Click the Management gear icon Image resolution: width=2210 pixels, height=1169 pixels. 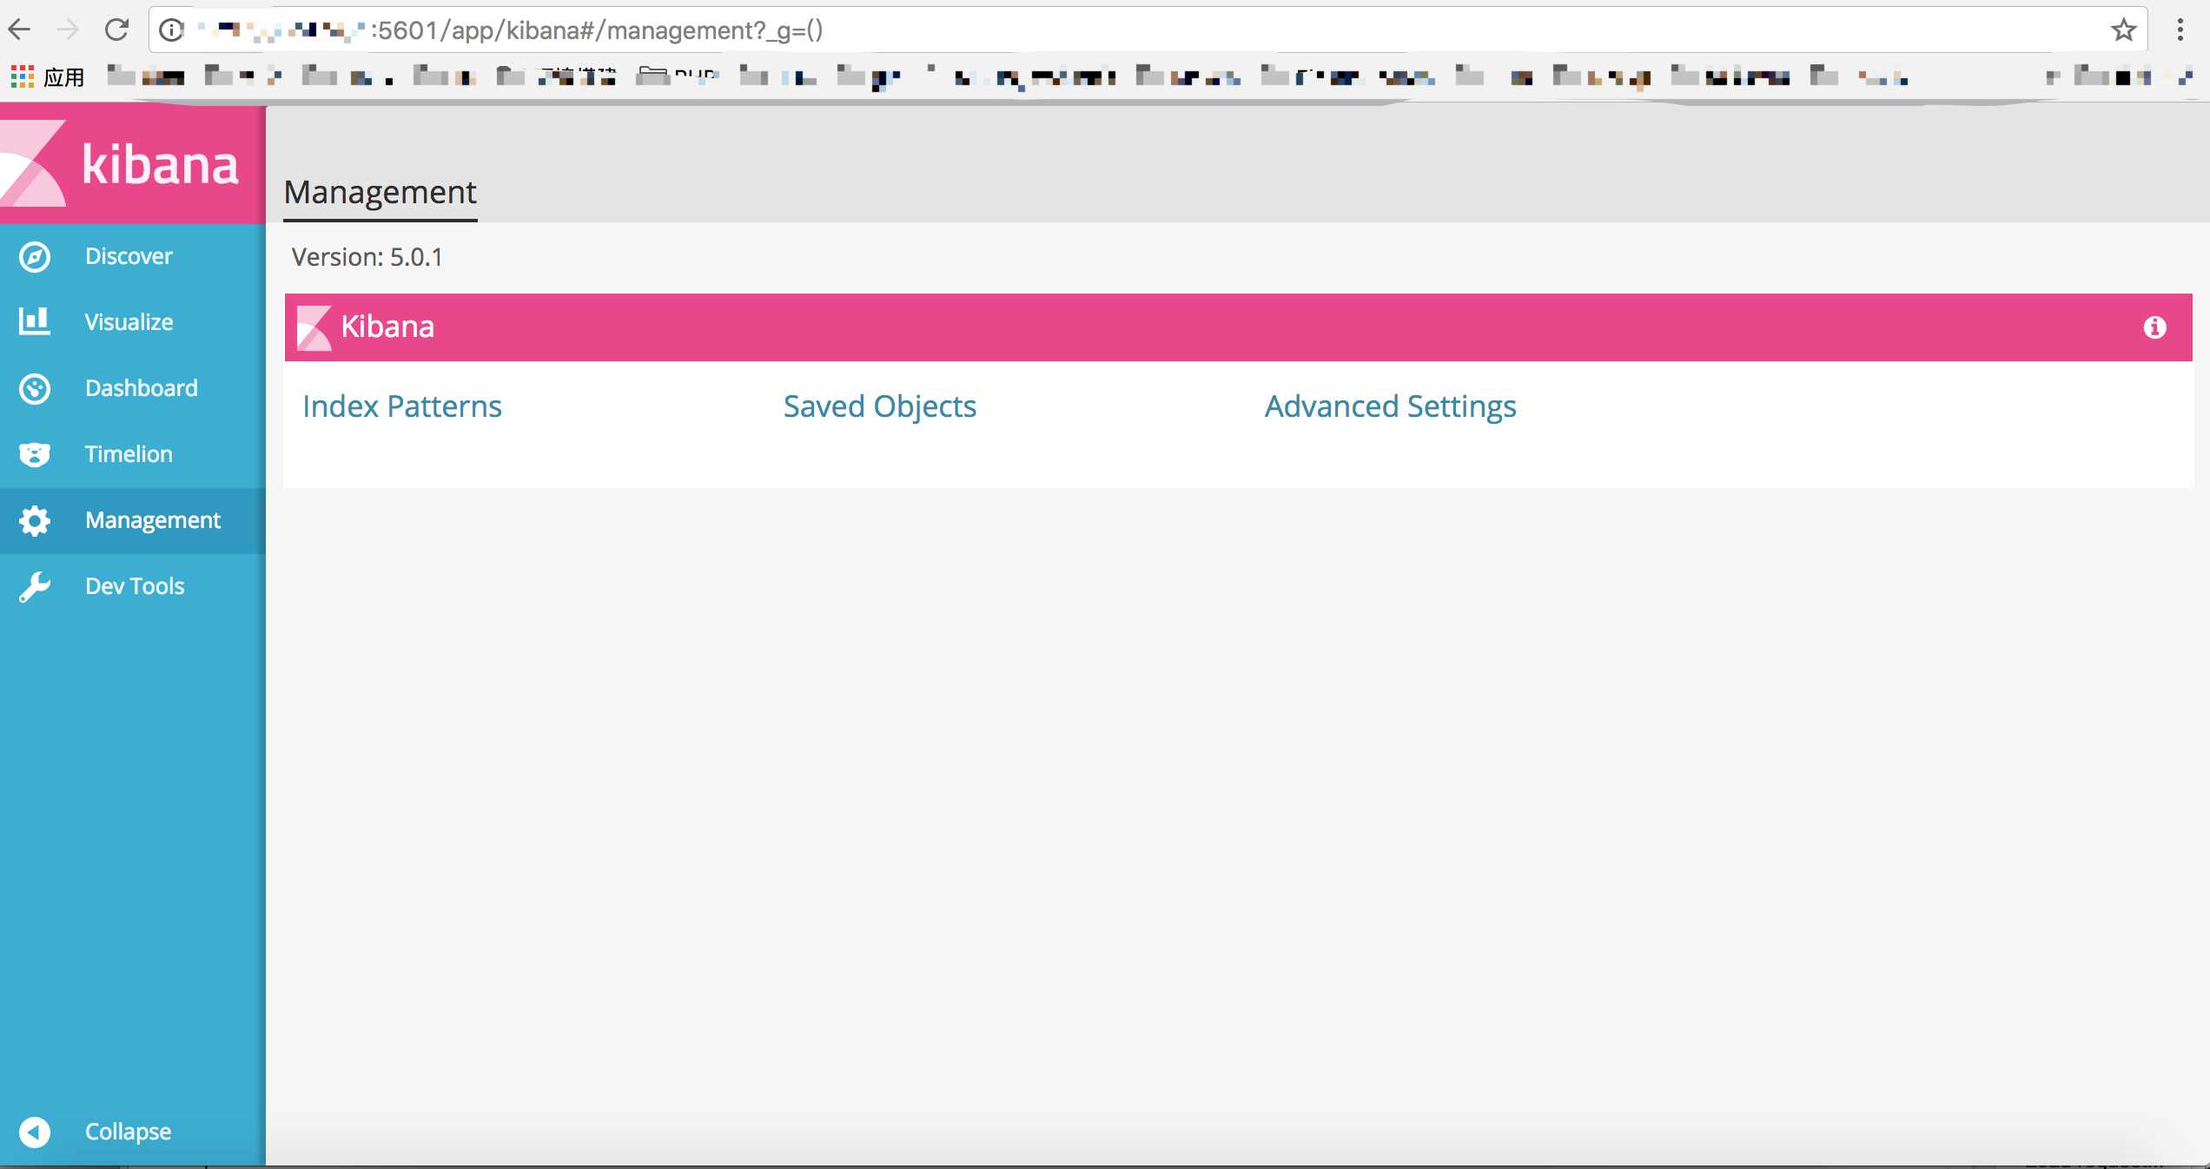click(x=35, y=520)
